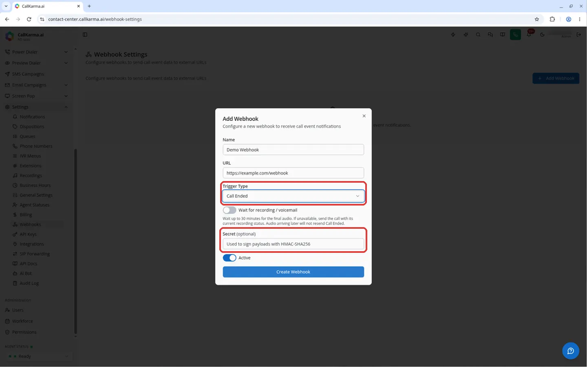Click the open book icon in the header
Viewport: 587px width, 367px height.
pos(503,35)
